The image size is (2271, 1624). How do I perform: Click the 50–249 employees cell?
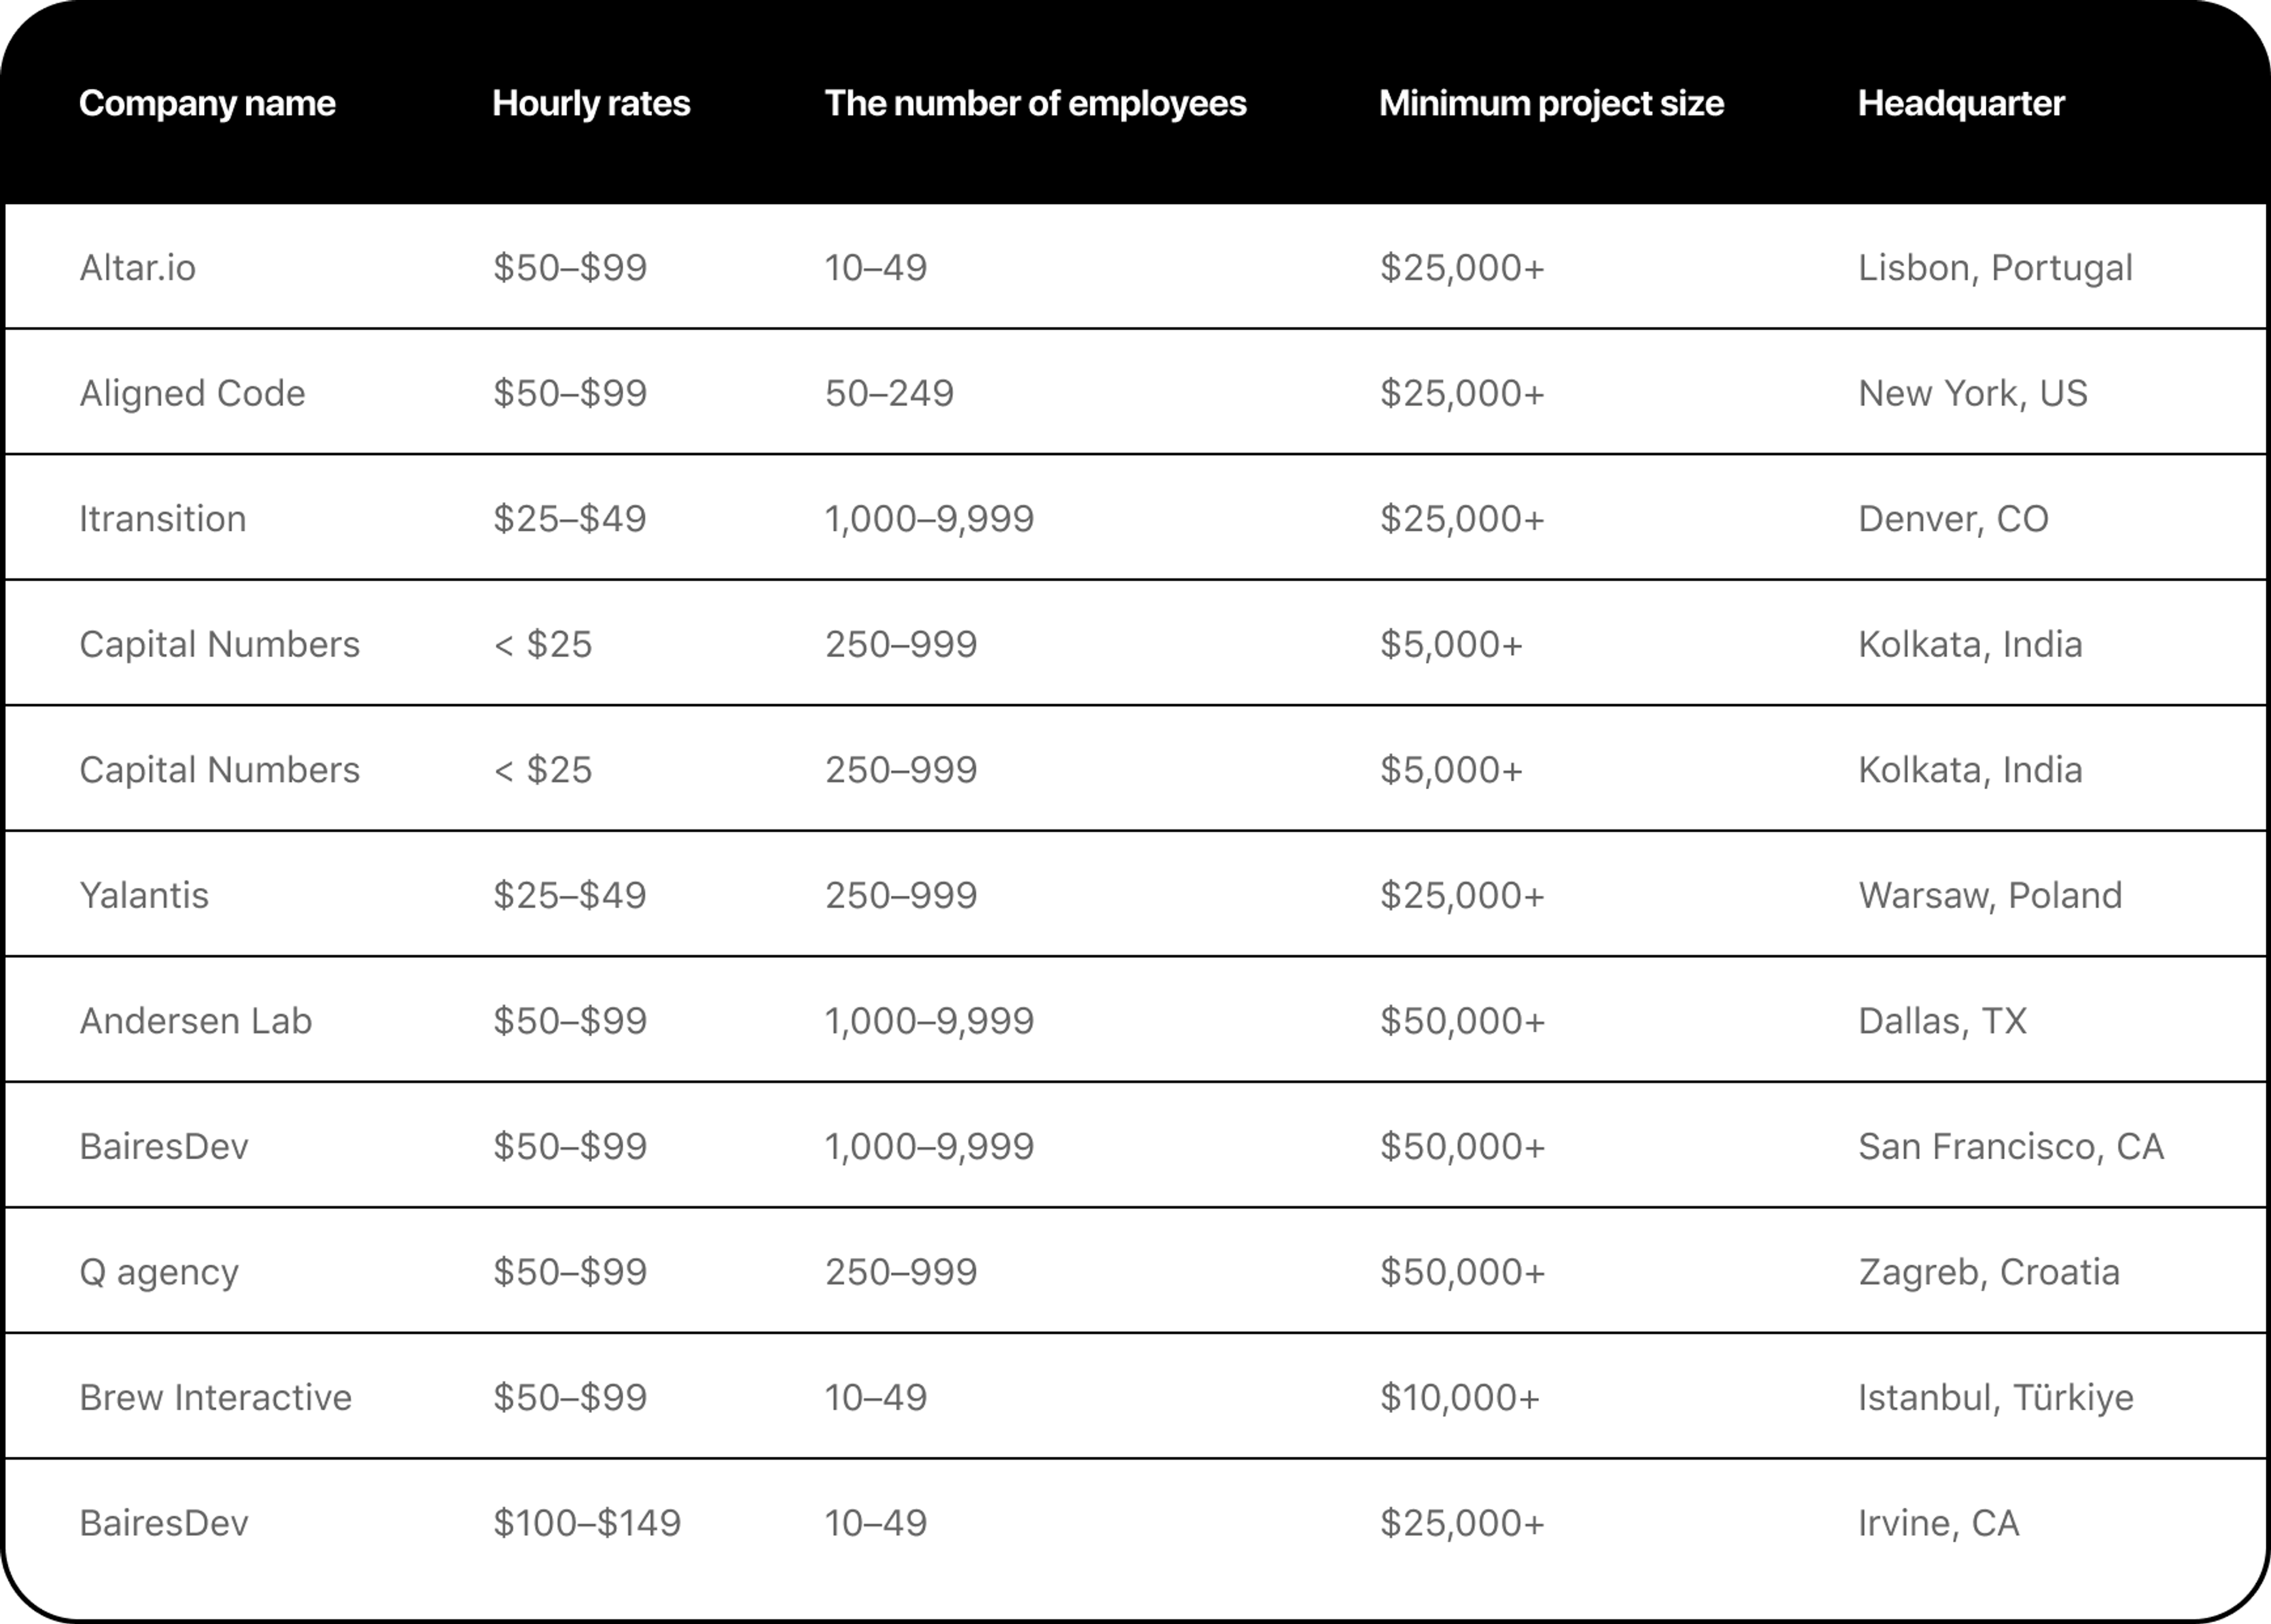pos(888,393)
